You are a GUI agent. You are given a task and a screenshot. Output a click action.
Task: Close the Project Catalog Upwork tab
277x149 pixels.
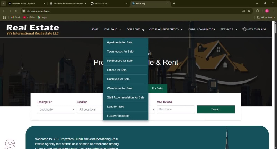coord(44,4)
